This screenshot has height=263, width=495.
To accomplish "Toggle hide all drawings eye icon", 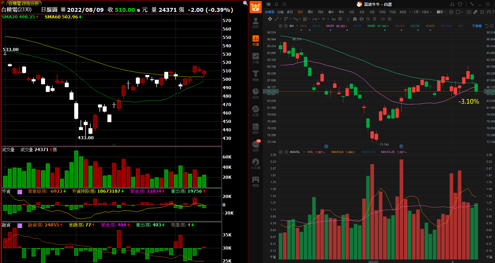I will point(368,19).
